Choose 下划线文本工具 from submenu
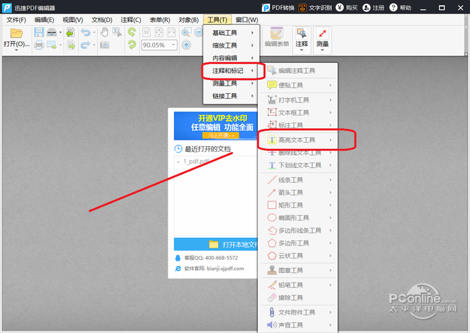This screenshot has height=333, width=470. coord(297,165)
